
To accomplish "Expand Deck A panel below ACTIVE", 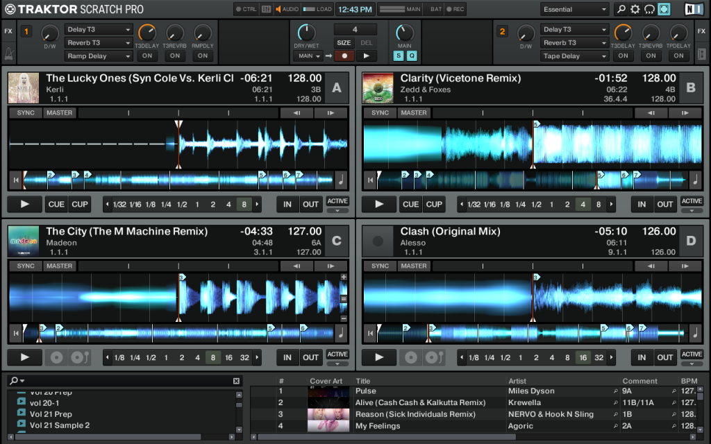I will click(337, 211).
